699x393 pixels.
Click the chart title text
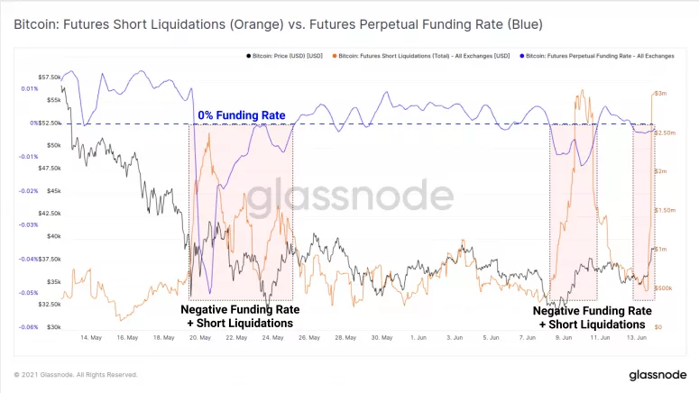coord(278,24)
